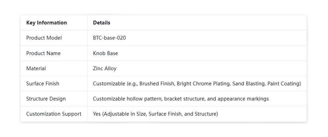Click the "Knob Base" value text
The width and height of the screenshot is (328, 137).
pyautogui.click(x=105, y=53)
